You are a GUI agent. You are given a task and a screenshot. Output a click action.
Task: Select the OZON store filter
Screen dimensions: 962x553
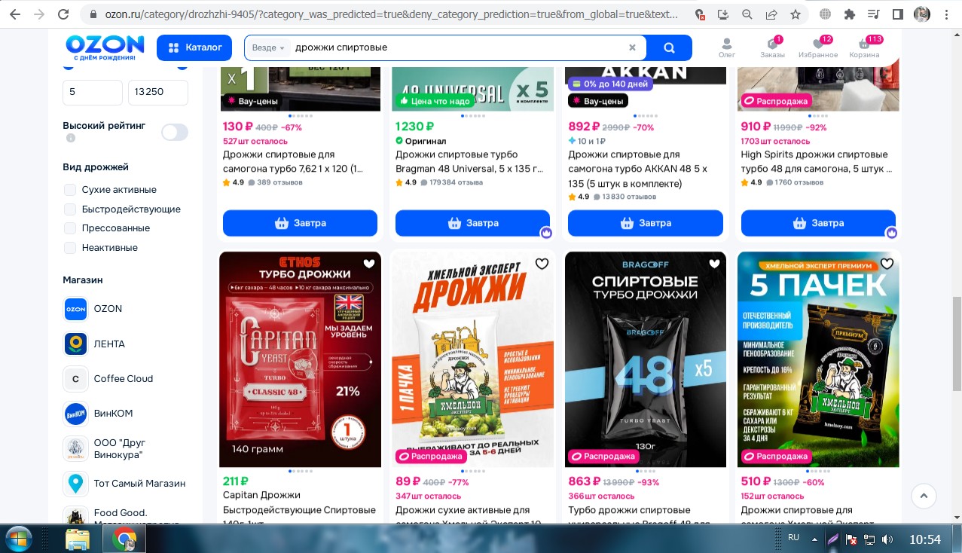(x=93, y=309)
